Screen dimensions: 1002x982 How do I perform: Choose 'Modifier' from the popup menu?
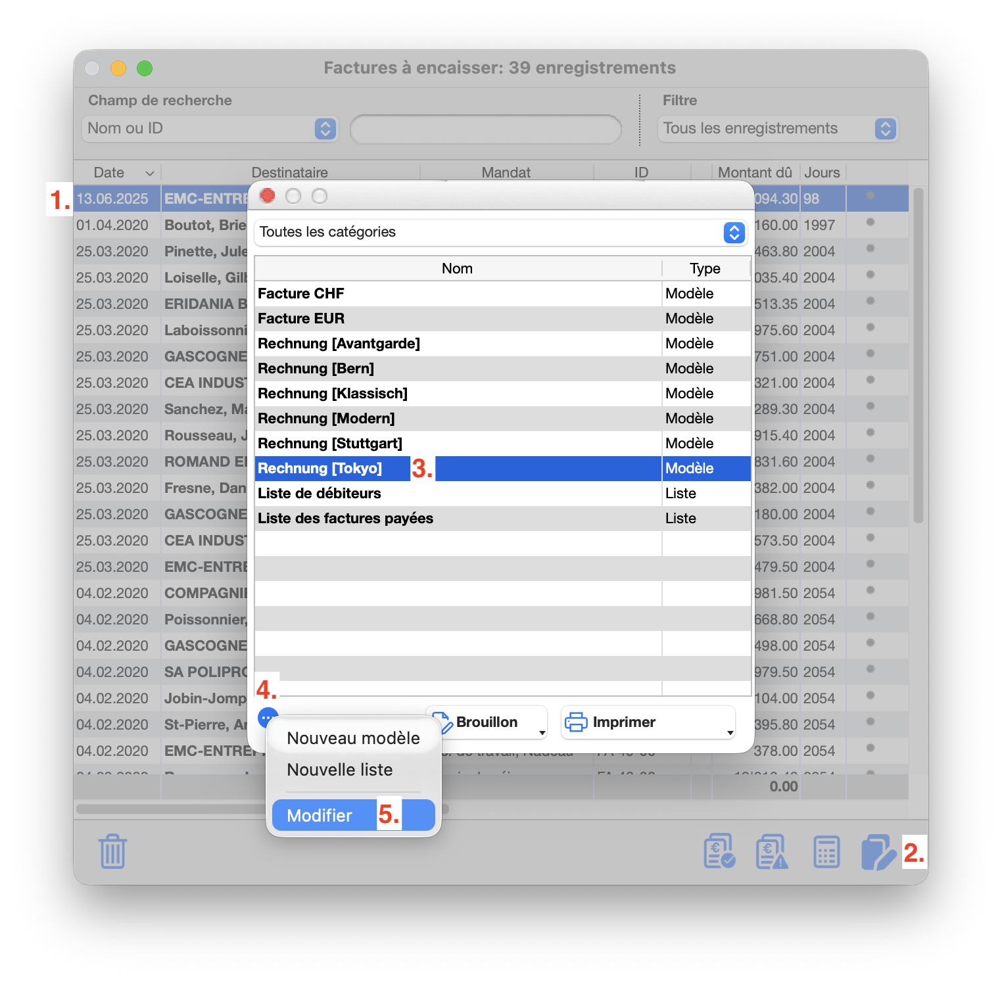pos(320,815)
